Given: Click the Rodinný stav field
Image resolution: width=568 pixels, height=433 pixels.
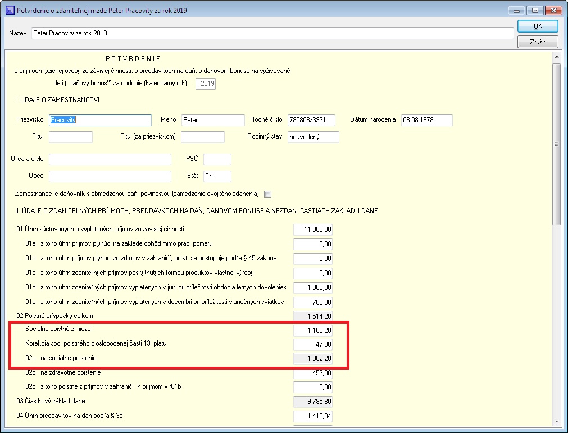Looking at the screenshot, I should [313, 137].
